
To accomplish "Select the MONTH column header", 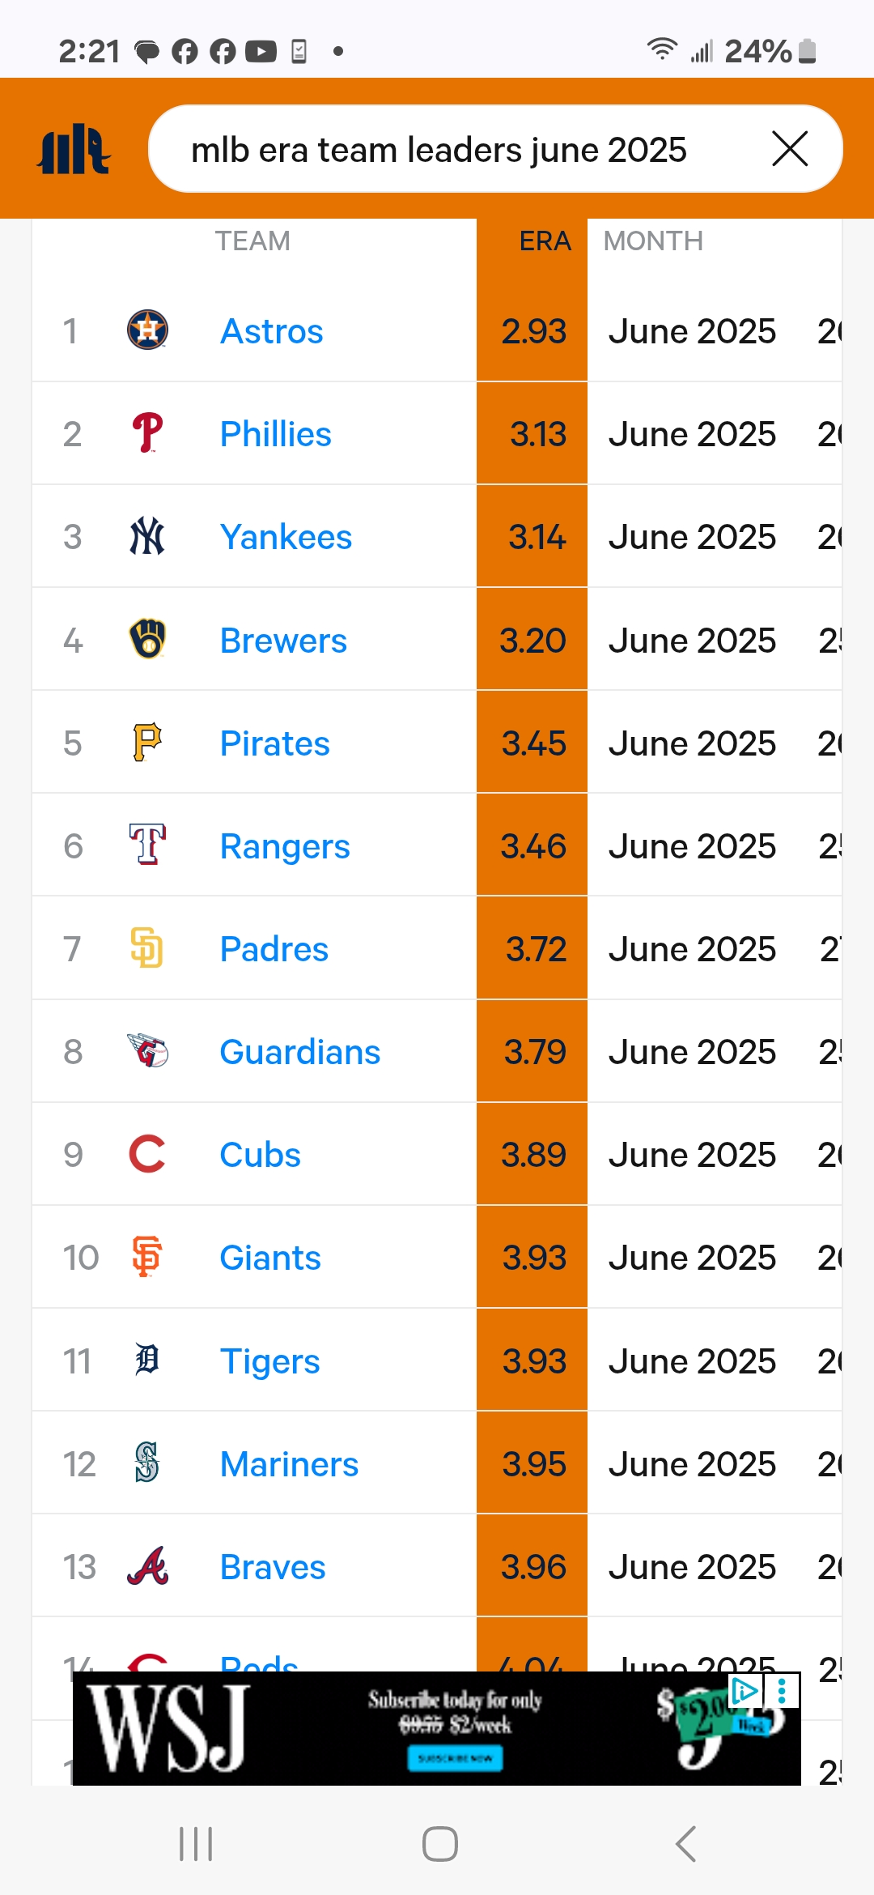I will (653, 241).
